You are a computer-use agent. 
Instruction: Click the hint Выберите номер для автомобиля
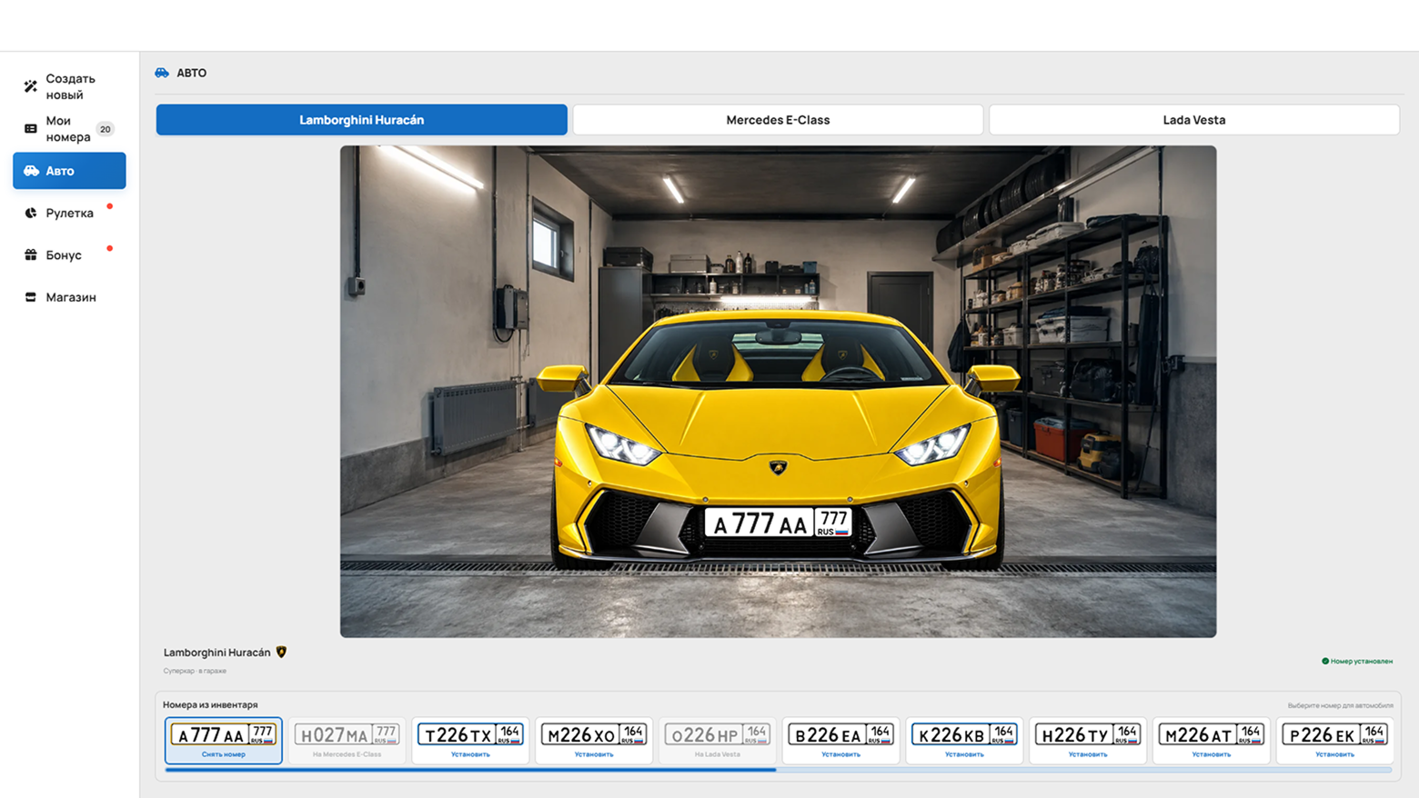coord(1340,705)
